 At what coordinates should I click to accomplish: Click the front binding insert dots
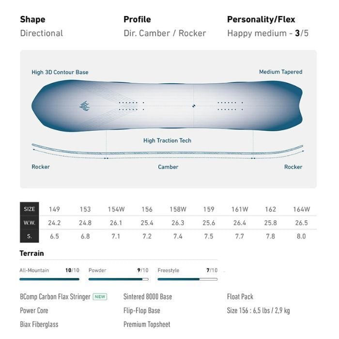(x=131, y=106)
